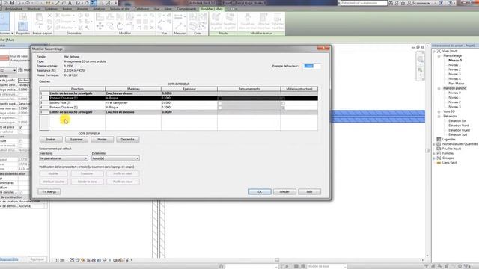Click Annuler to cancel the dialog
This screenshot has height=269, width=479.
click(284, 191)
